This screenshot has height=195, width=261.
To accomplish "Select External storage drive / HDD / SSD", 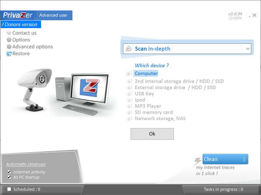I will (175, 87).
